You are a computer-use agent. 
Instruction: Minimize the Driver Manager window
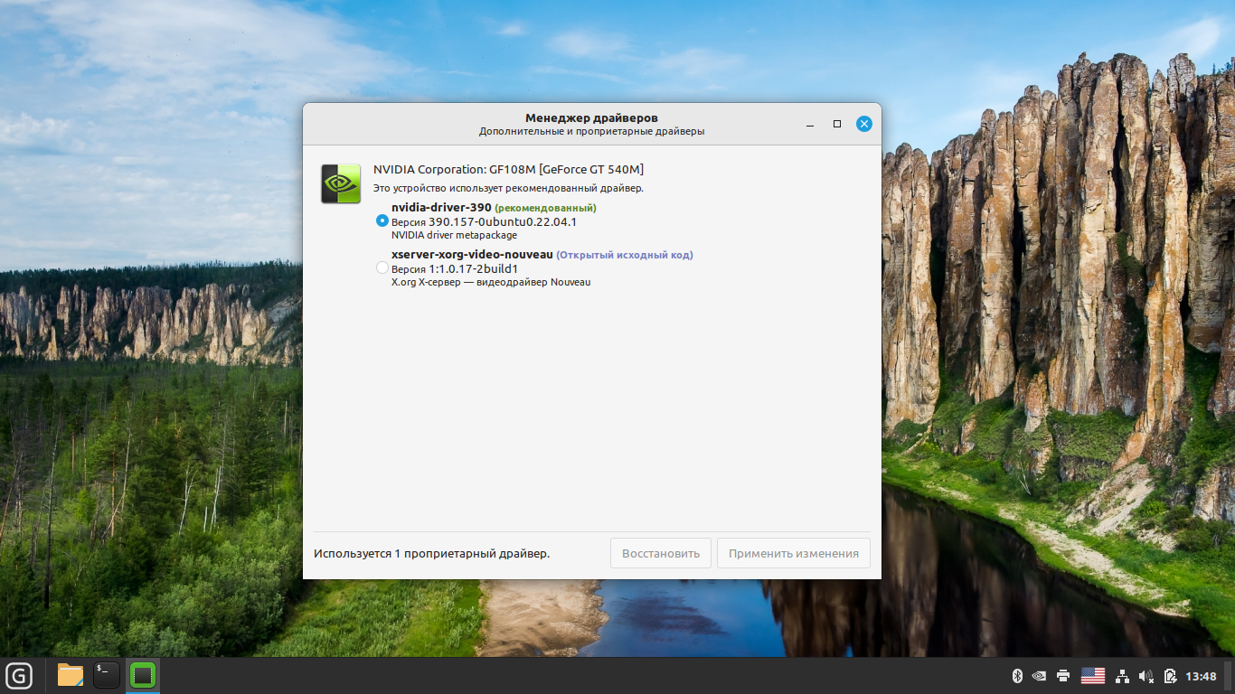[x=810, y=124]
